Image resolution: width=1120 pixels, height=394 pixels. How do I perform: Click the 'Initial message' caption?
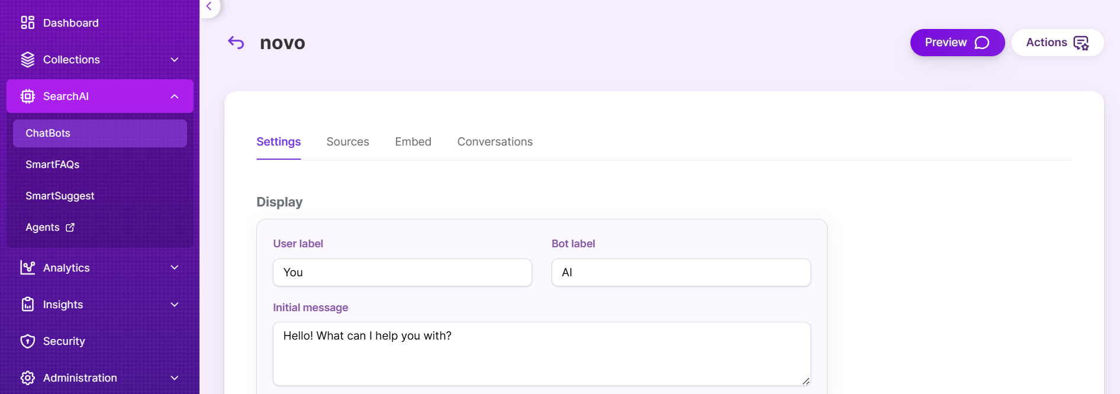click(x=310, y=308)
